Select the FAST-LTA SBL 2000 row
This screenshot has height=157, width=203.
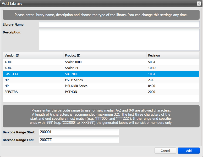pyautogui.click(x=101, y=74)
